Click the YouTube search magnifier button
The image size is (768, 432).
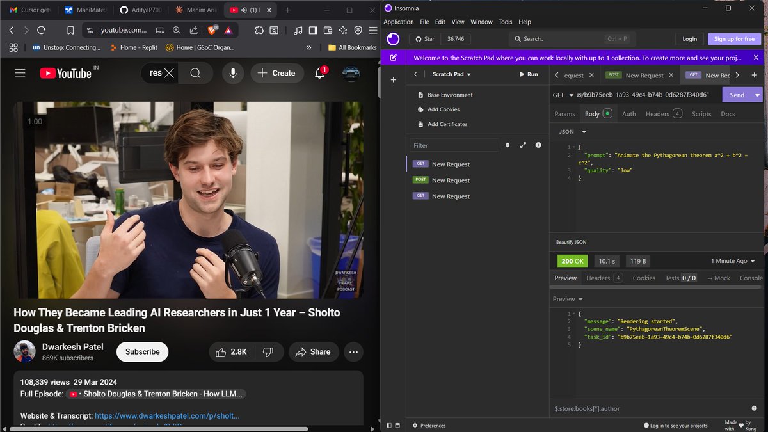tap(196, 73)
